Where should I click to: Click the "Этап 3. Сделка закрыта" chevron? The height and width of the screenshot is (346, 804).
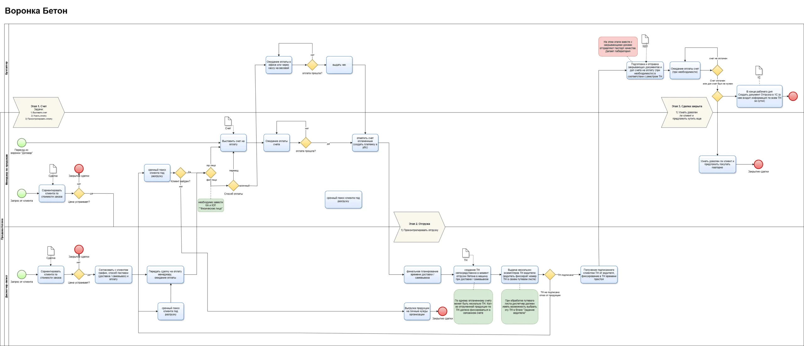coord(687,112)
